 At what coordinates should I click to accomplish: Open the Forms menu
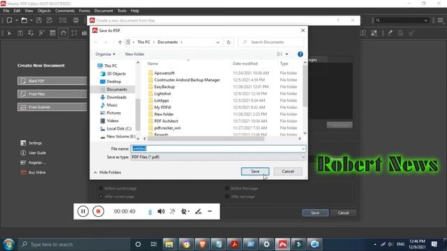85,11
